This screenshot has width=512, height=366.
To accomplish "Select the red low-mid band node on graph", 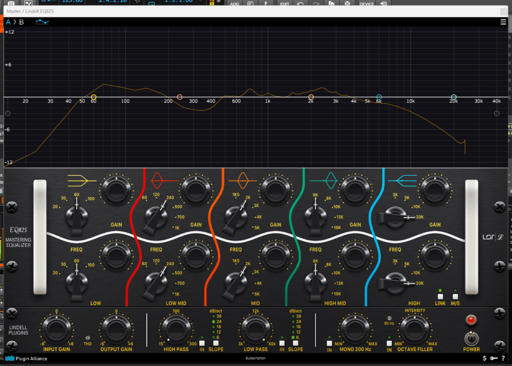I will (180, 97).
